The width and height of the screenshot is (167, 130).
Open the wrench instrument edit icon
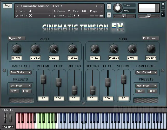tap(8, 6)
